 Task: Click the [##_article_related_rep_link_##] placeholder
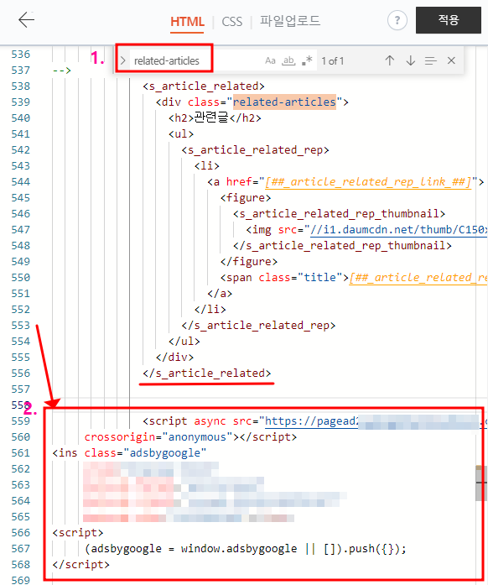(x=368, y=181)
